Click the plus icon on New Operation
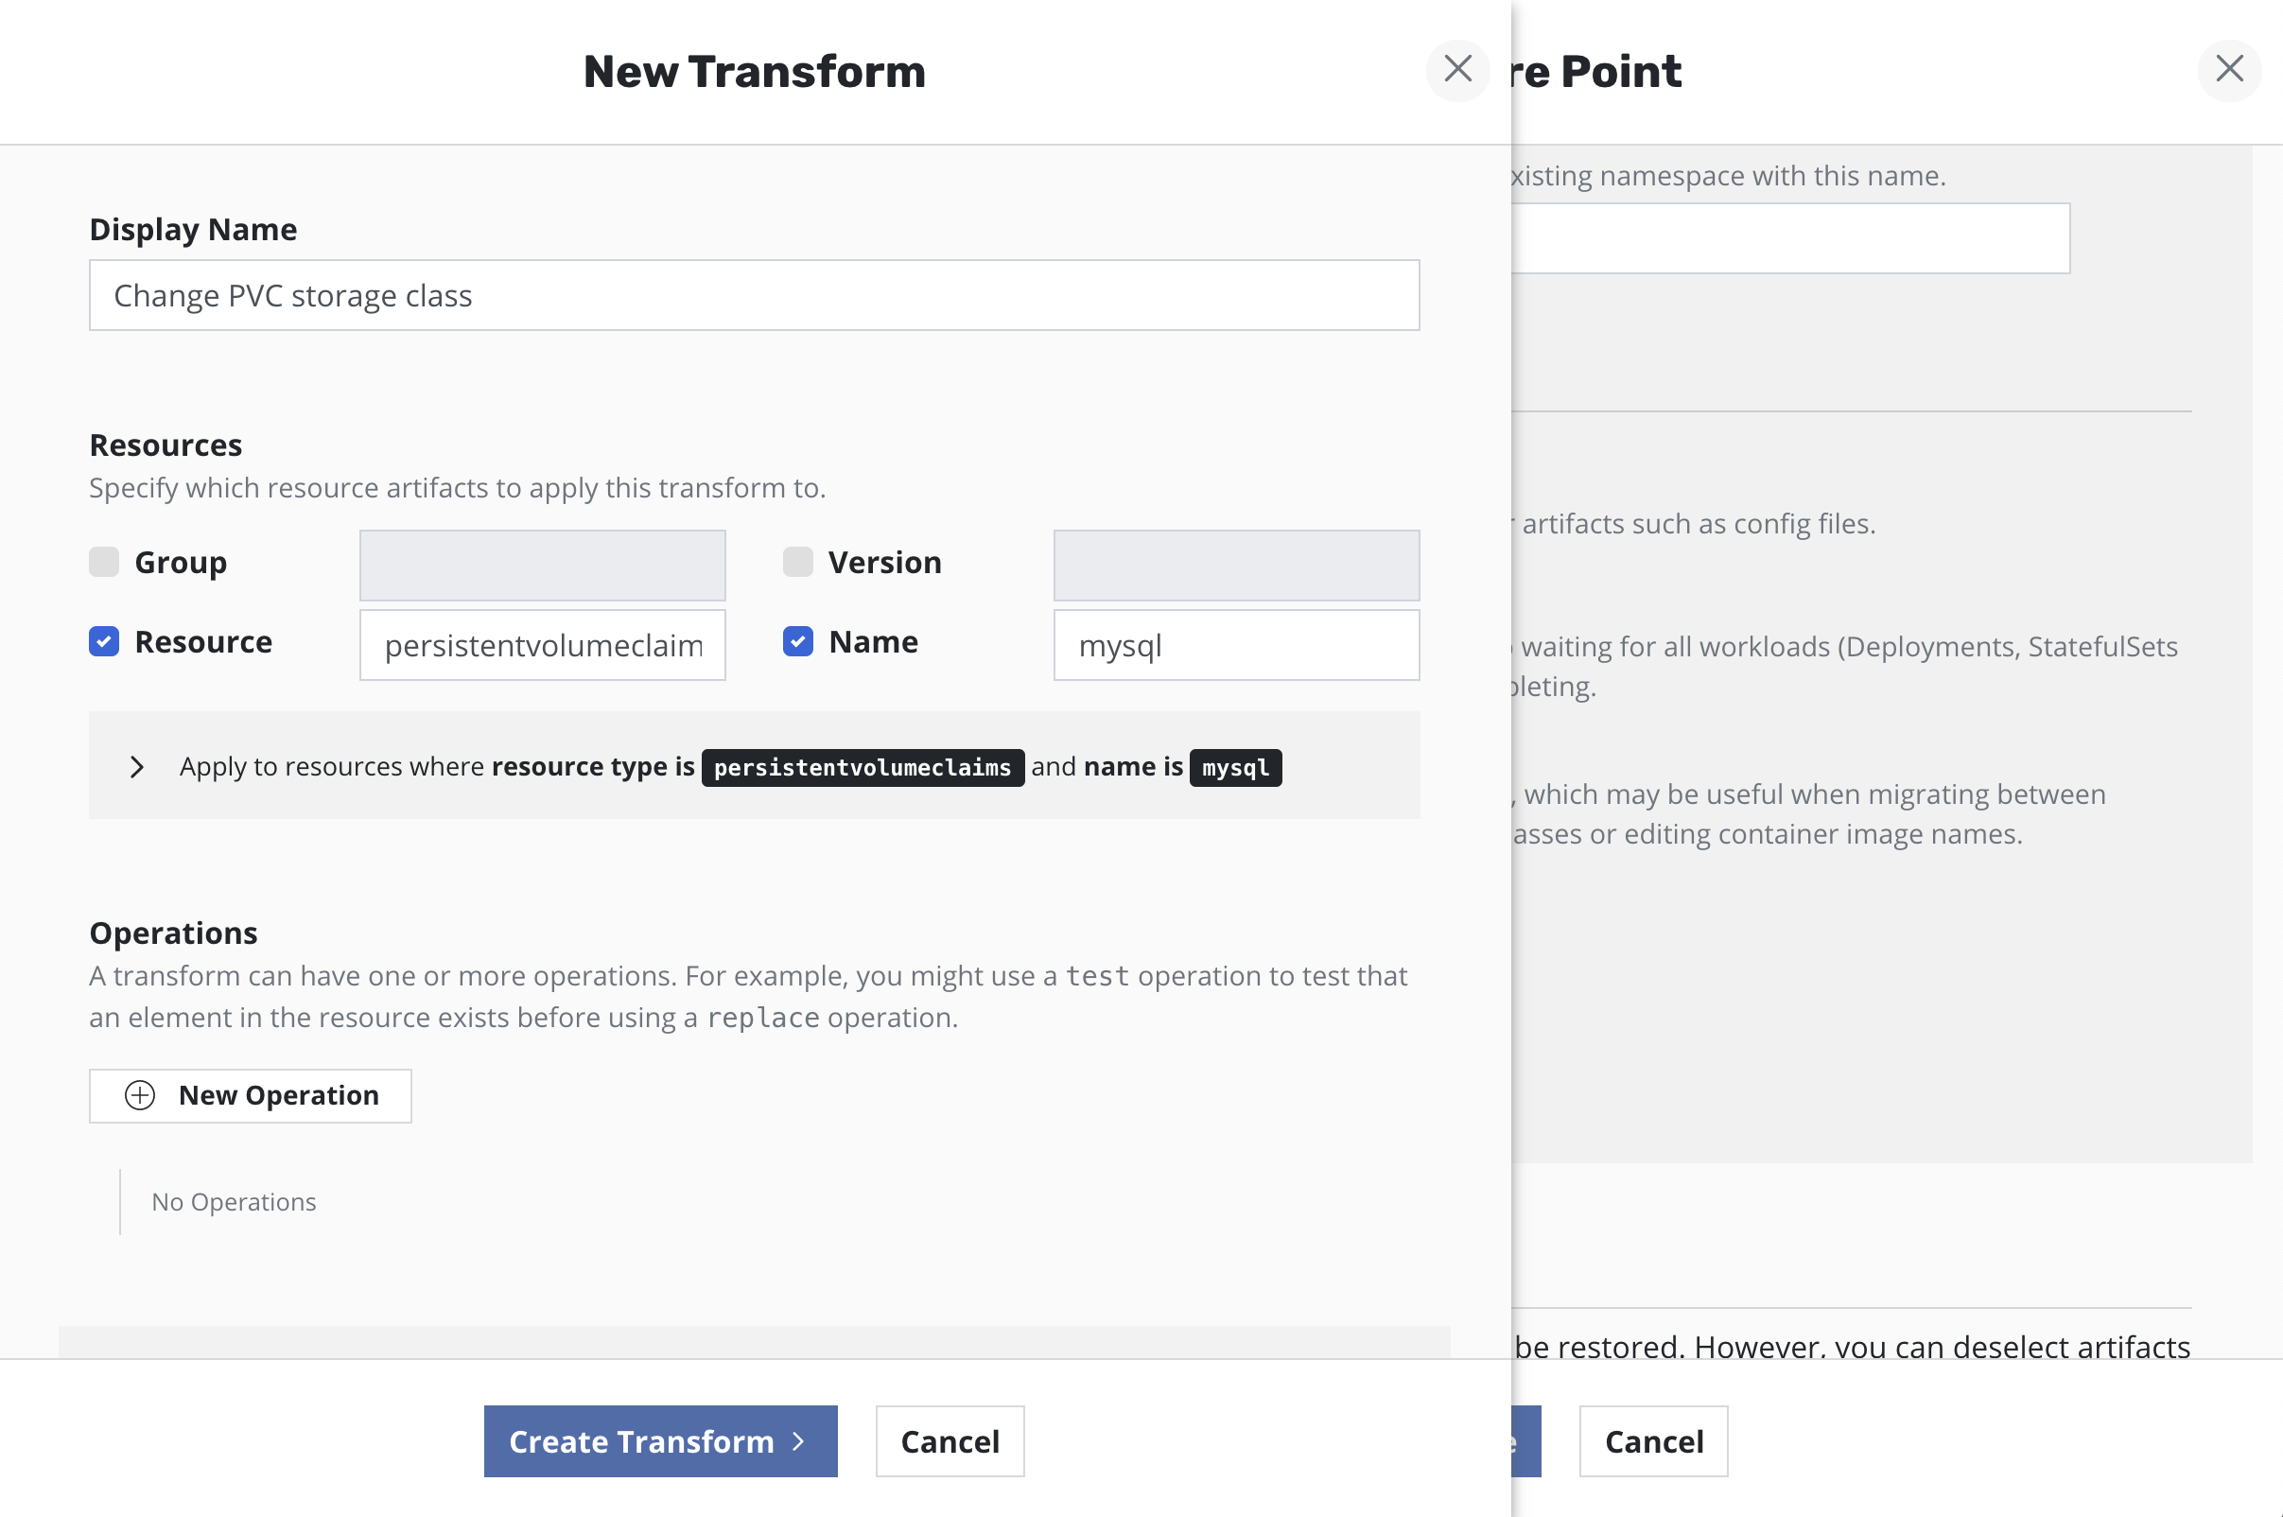Viewport: 2283px width, 1517px height. point(139,1095)
